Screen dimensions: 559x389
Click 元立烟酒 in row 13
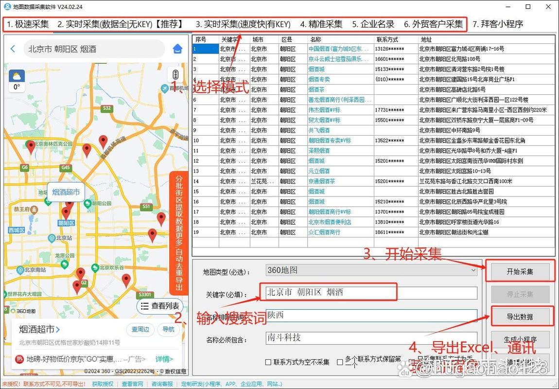tap(319, 171)
